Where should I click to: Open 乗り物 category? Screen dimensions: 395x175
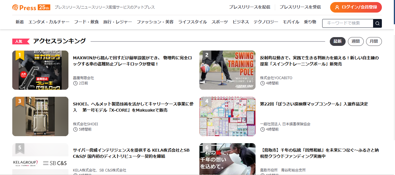pyautogui.click(x=310, y=22)
